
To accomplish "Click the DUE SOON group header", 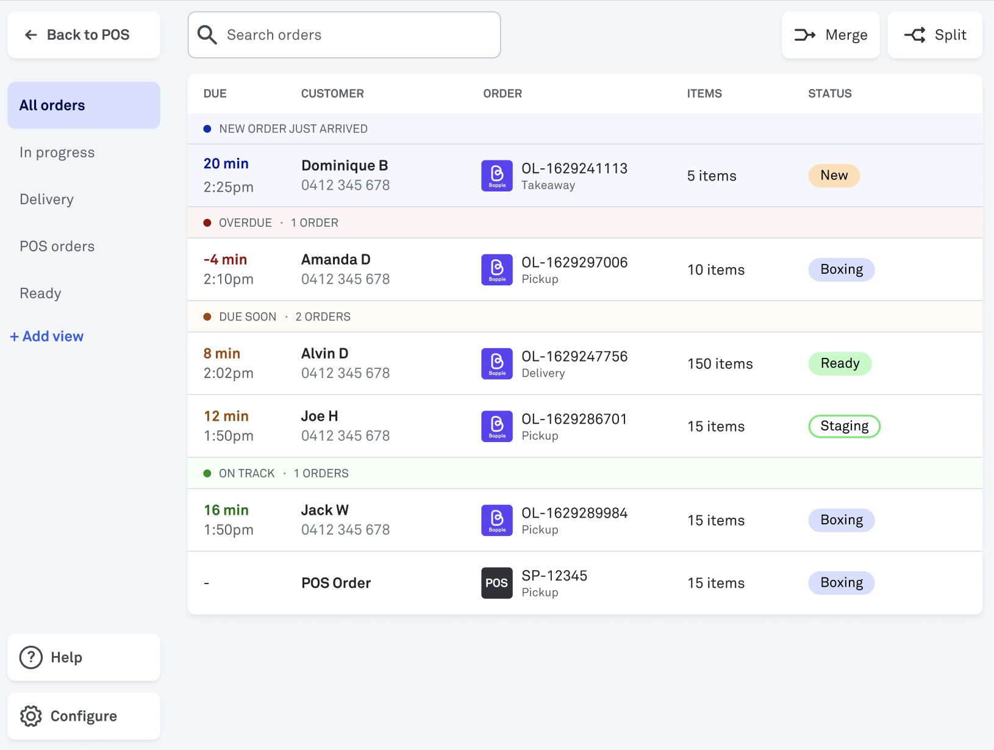I will (x=585, y=316).
